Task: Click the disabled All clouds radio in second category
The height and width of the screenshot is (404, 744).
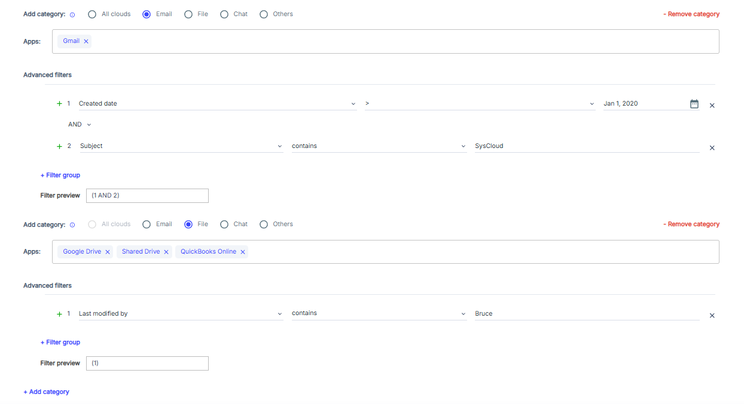Action: point(92,224)
